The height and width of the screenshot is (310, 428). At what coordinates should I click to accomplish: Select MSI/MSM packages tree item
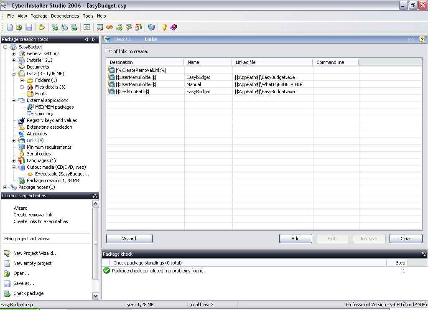point(54,107)
